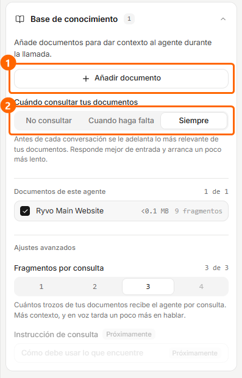Click the 3 de 3 counter text

[216, 268]
